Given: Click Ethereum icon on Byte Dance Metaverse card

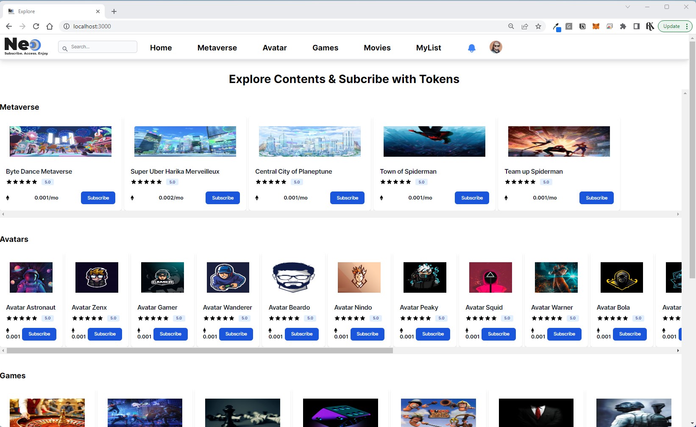Looking at the screenshot, I should coord(8,198).
